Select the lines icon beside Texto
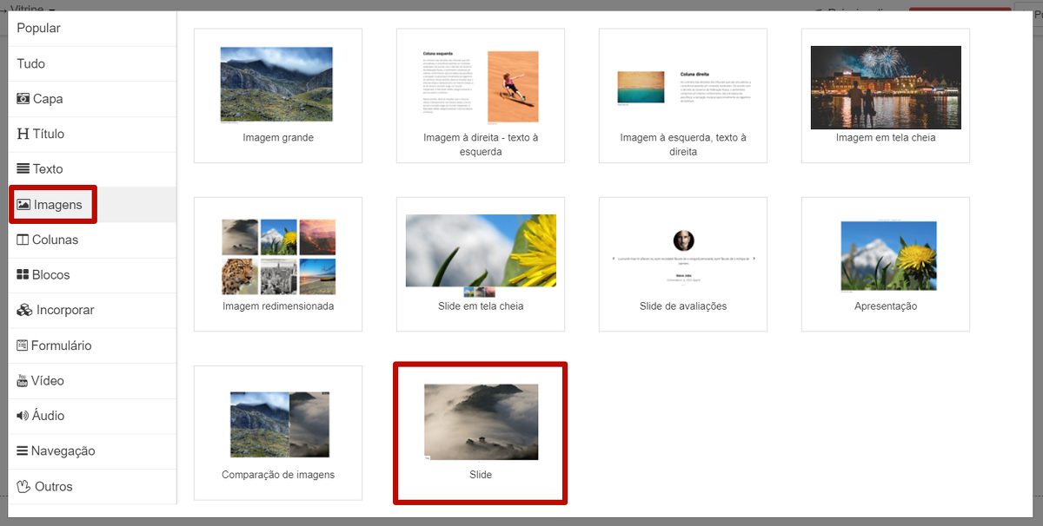The height and width of the screenshot is (526, 1043). (x=23, y=169)
